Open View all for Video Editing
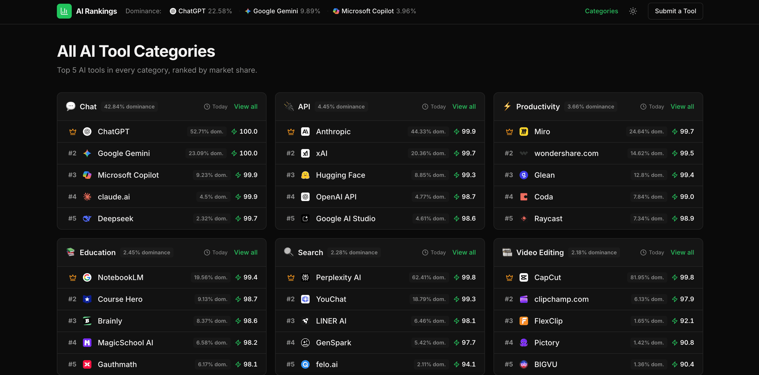This screenshot has width=759, height=375. [x=682, y=252]
